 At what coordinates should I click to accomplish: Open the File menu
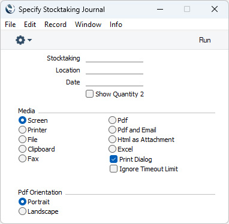click(10, 25)
